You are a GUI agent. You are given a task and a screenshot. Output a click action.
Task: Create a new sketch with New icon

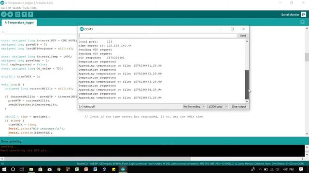[18, 14]
